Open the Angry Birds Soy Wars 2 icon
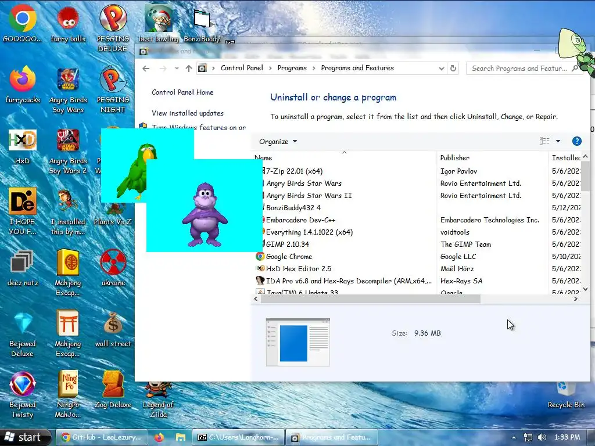The height and width of the screenshot is (446, 595). [x=68, y=151]
